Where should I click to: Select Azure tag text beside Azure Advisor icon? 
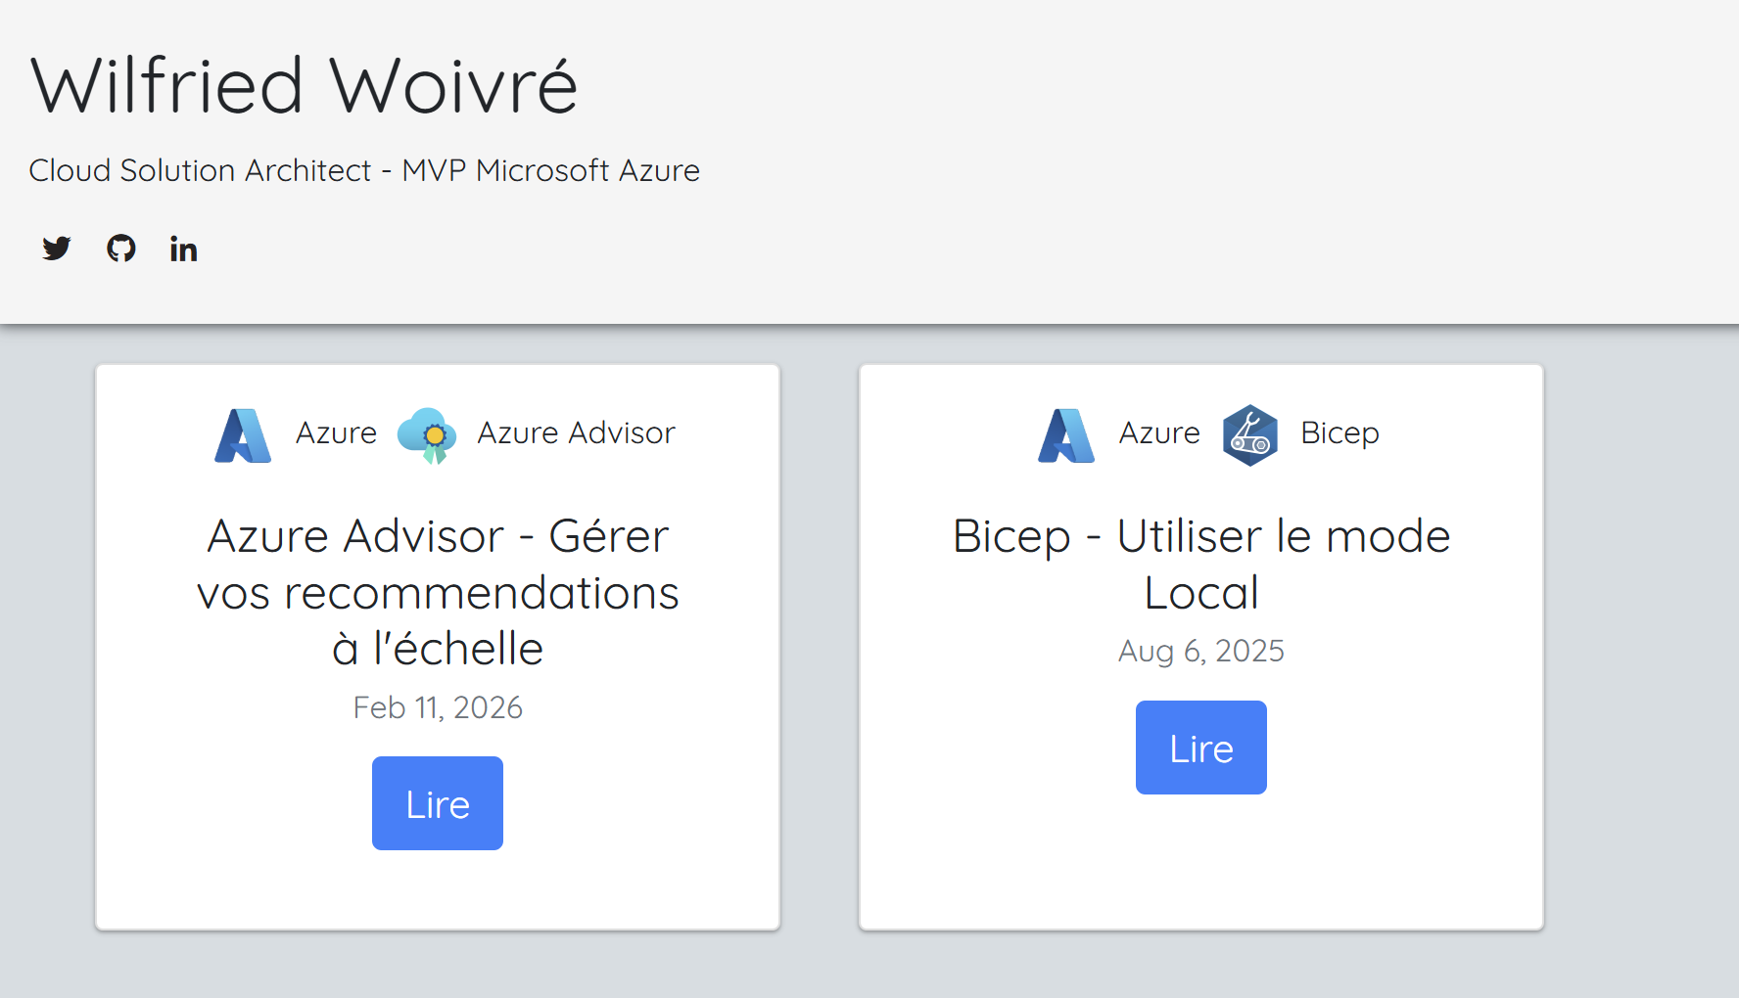point(336,432)
